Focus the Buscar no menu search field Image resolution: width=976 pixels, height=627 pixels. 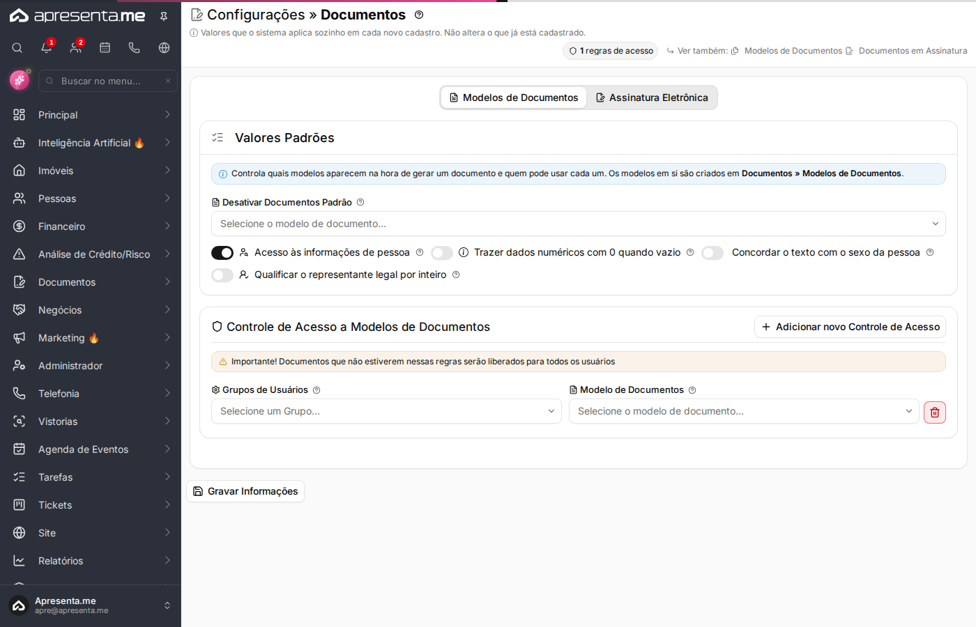[108, 81]
